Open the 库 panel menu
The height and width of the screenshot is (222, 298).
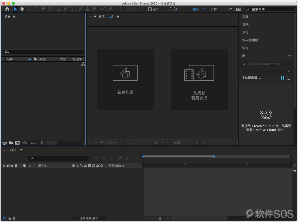290,56
